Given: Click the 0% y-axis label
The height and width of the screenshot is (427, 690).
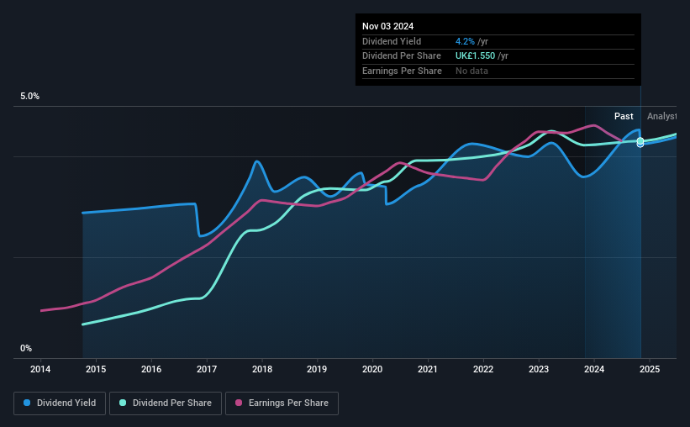Looking at the screenshot, I should tap(26, 348).
